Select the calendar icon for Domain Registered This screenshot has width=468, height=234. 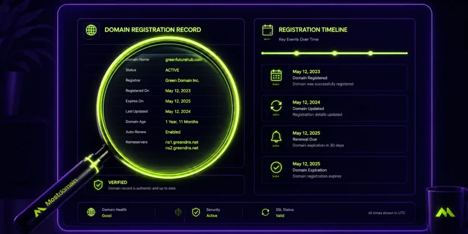click(276, 76)
